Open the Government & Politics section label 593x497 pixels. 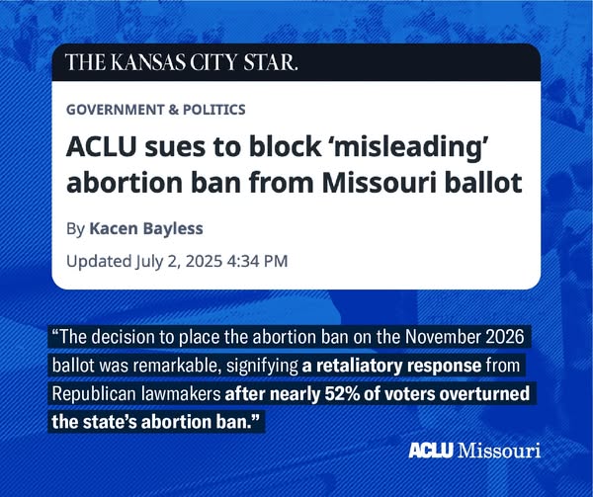(156, 110)
